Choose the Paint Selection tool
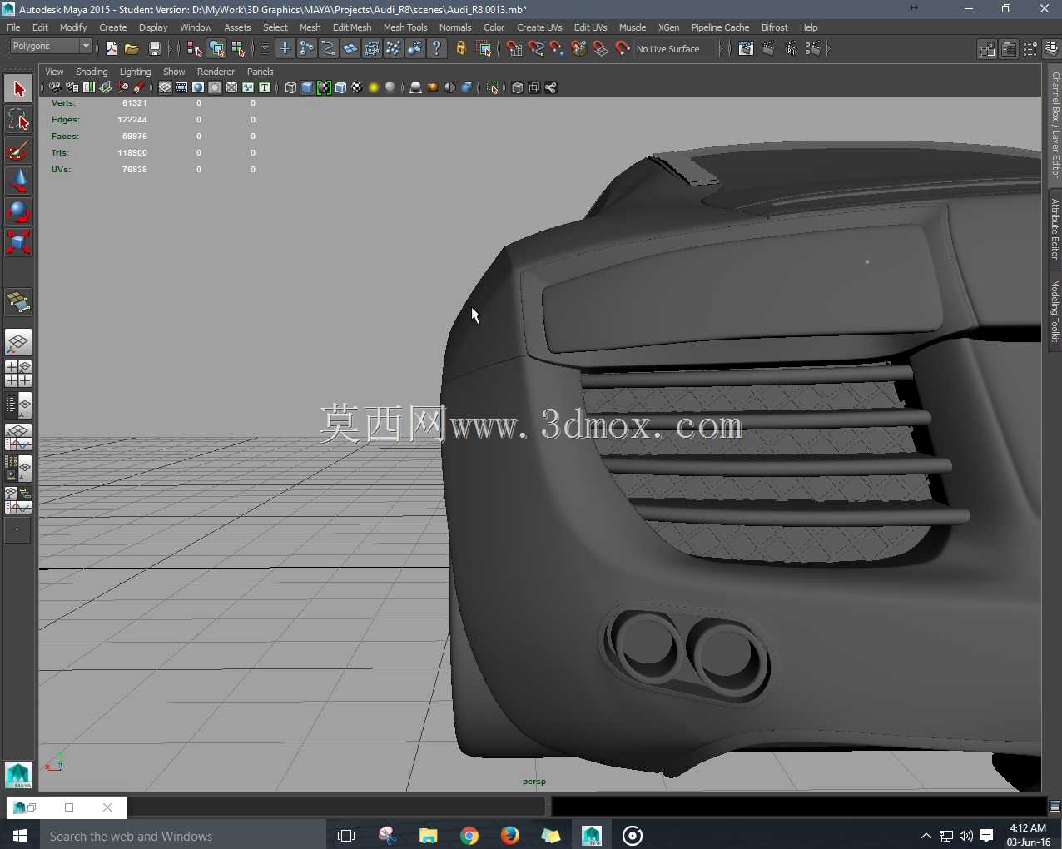 (18, 151)
